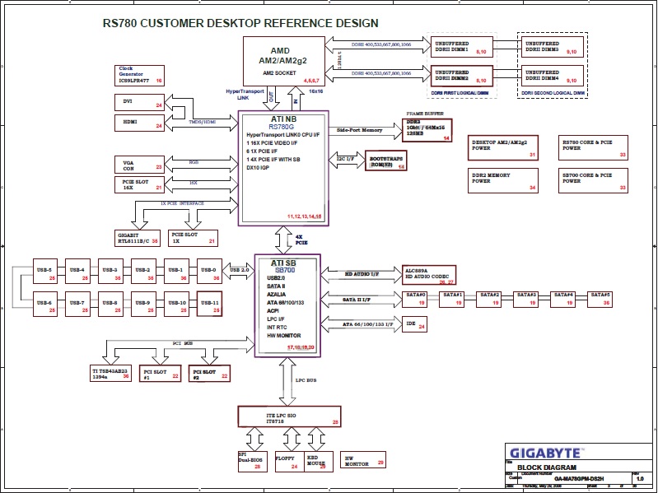Click the UNBUFFERED DDRII DIMM3 block
This screenshot has width=658, height=493.
click(553, 47)
